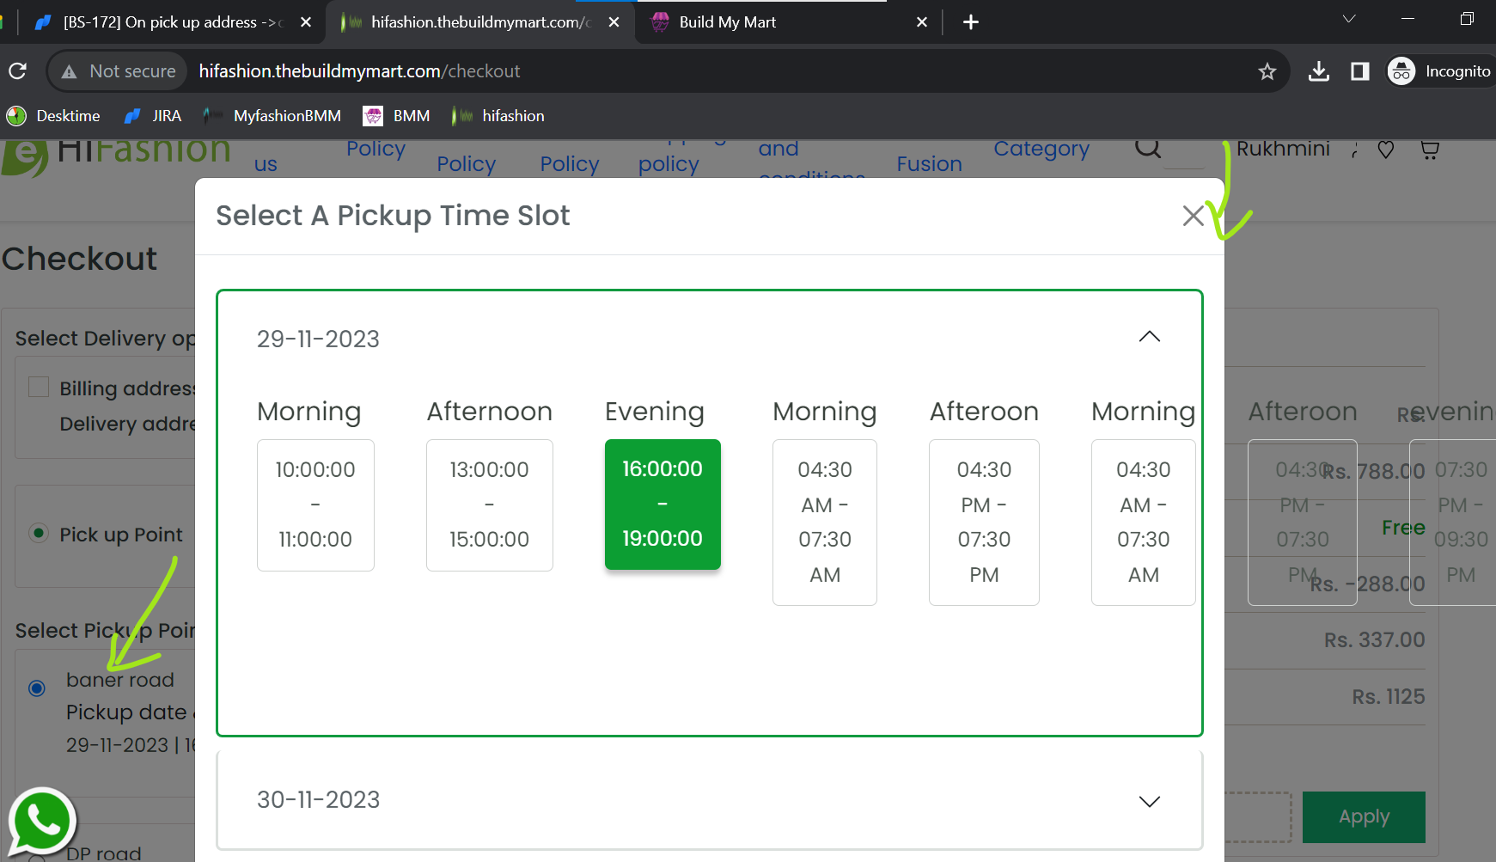Choose the 16:00:00 - 19:00:00 evening slot
Screen dimensions: 1496x862
tap(663, 504)
